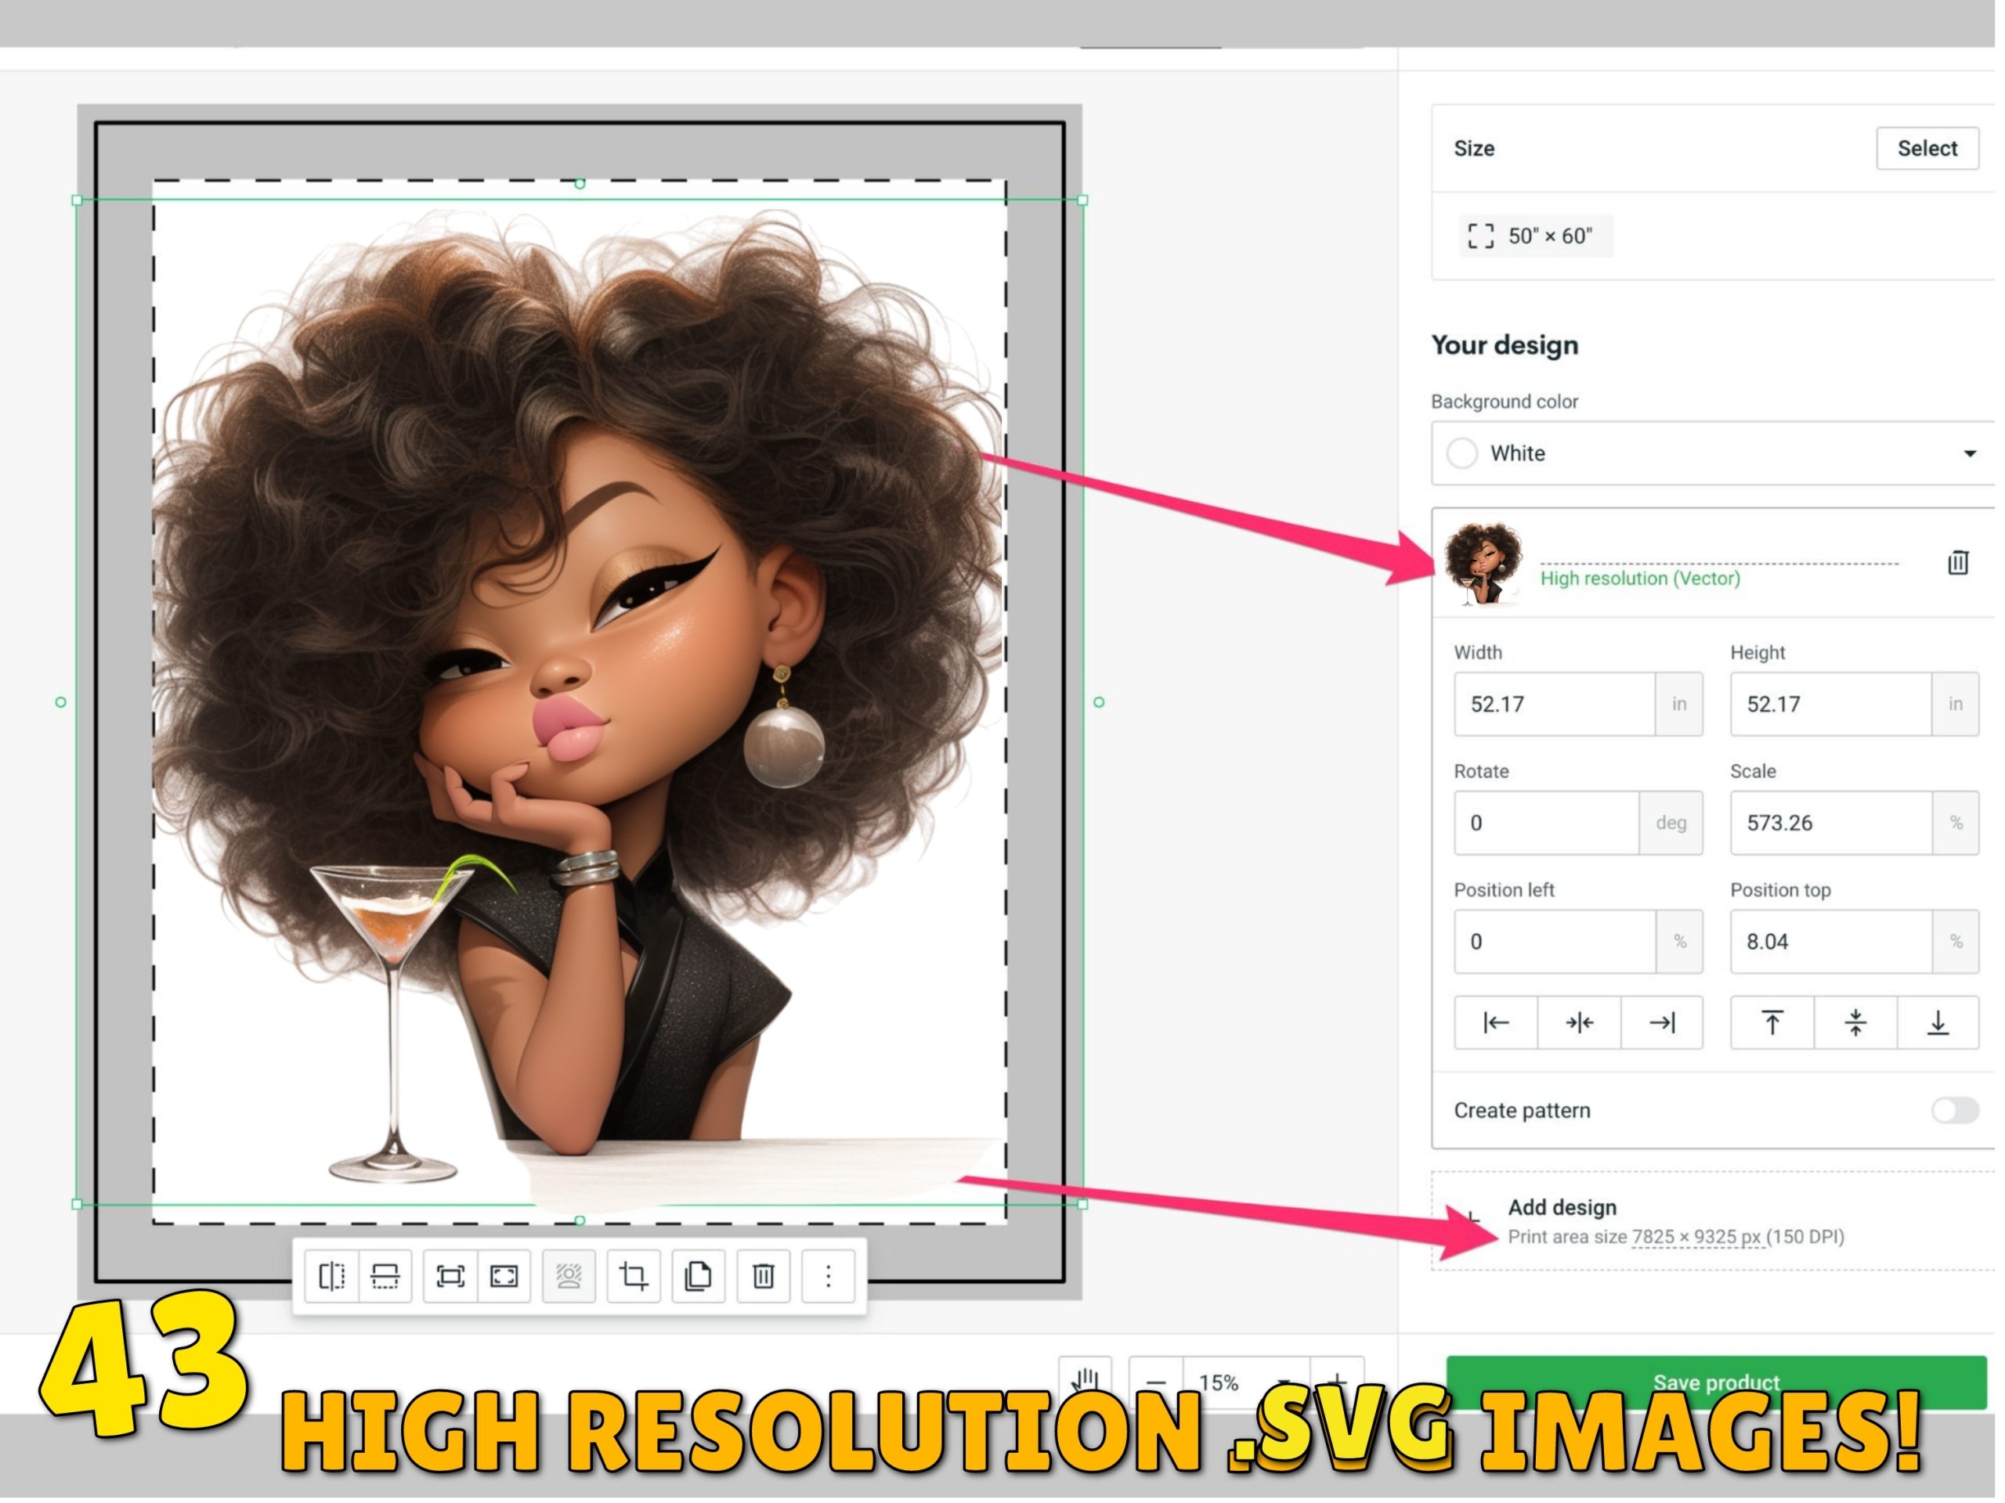Align design to the left edge
The width and height of the screenshot is (2005, 1503).
(1496, 1024)
